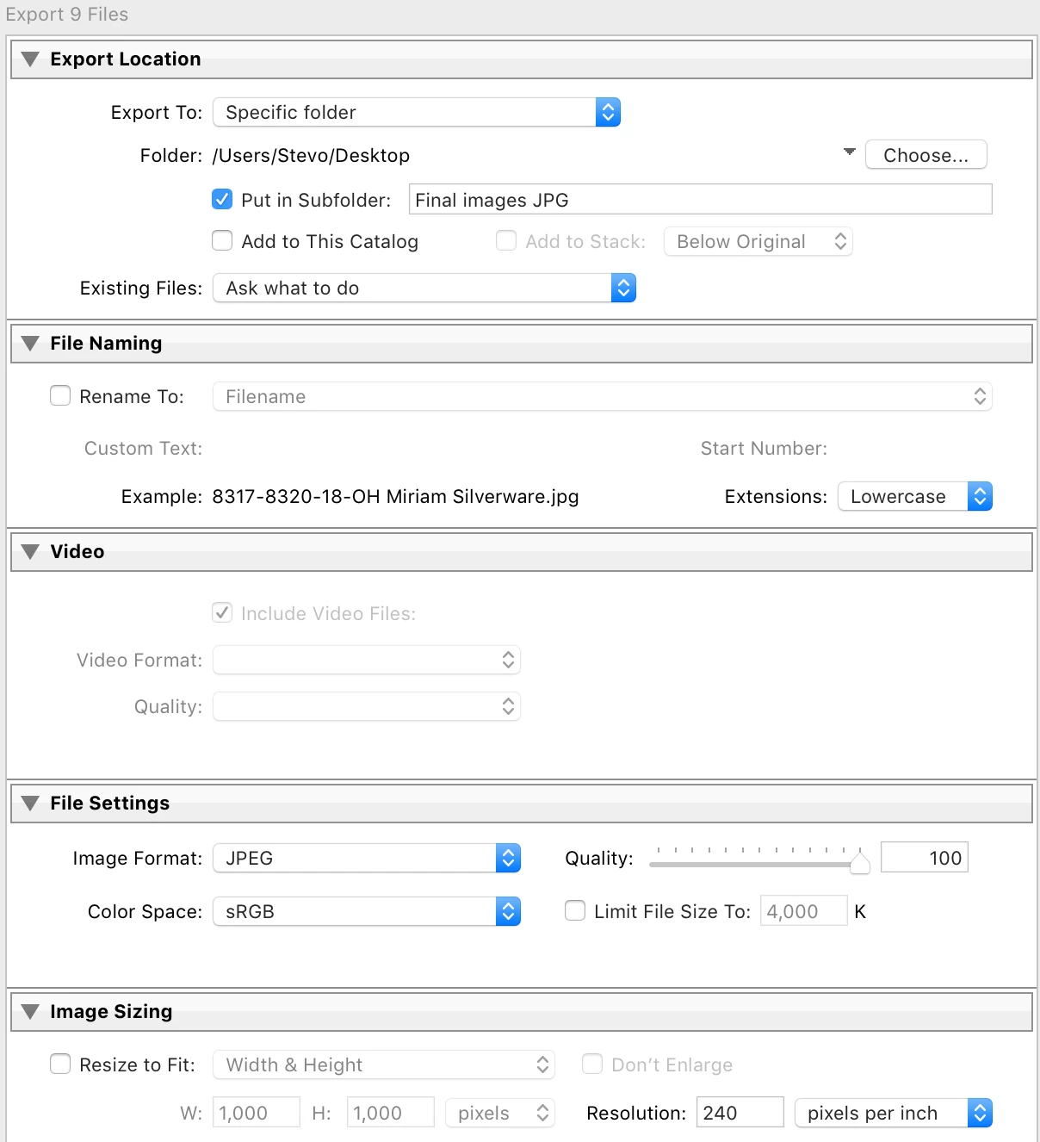Open the recent folders arrow next to Choose
Image resolution: width=1040 pixels, height=1142 pixels.
(x=850, y=152)
